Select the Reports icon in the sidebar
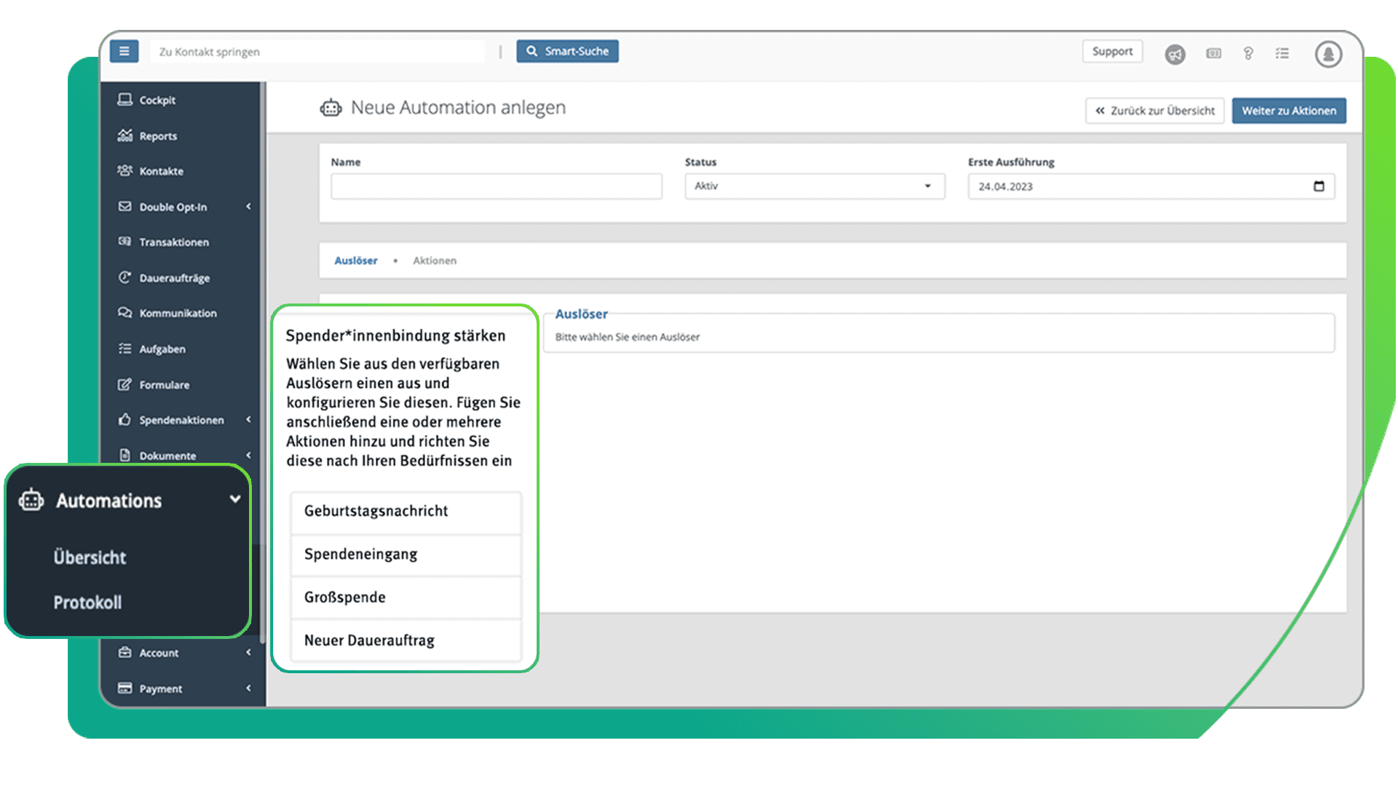Image resolution: width=1398 pixels, height=786 pixels. click(x=125, y=135)
